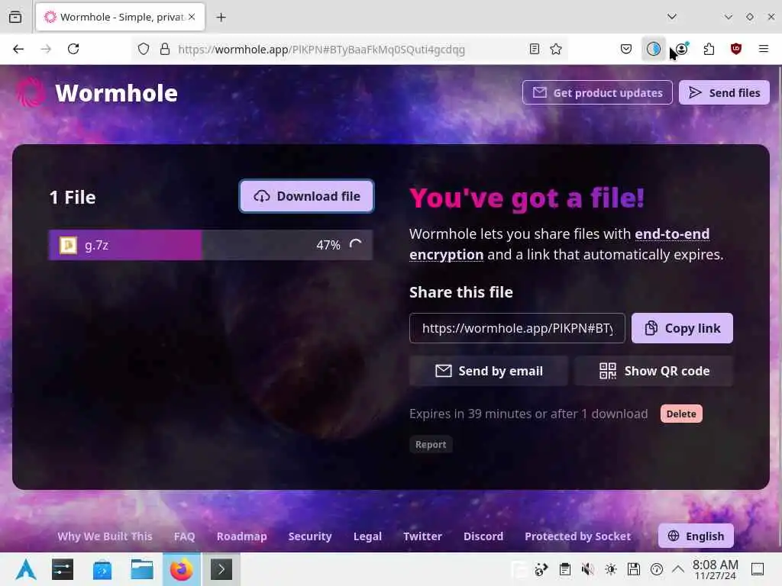This screenshot has width=782, height=586.
Task: Click the Firefox taskbar icon
Action: (182, 569)
